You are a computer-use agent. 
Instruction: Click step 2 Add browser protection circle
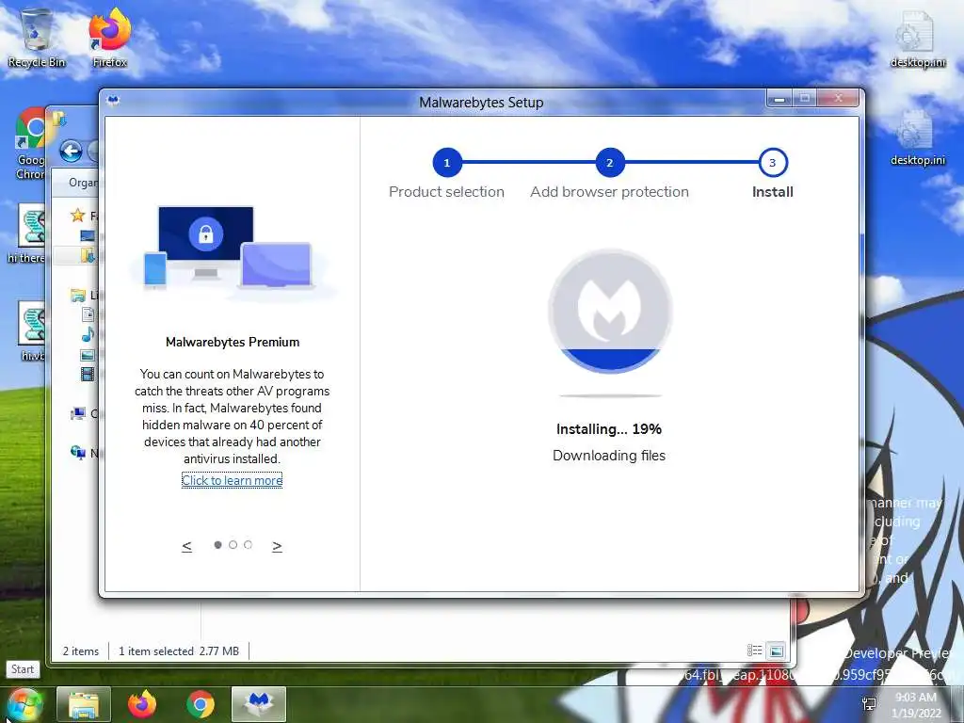point(610,163)
